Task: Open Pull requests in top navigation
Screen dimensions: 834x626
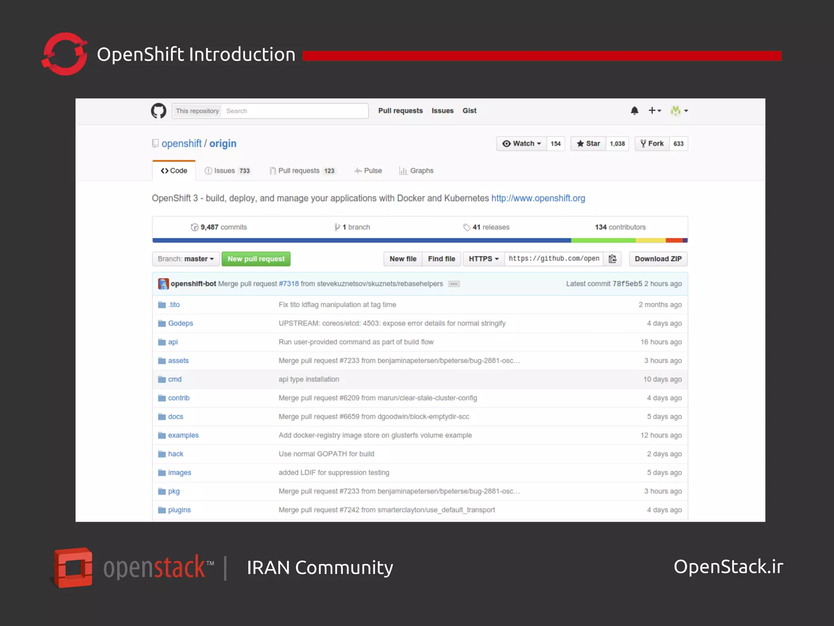Action: pyautogui.click(x=400, y=111)
